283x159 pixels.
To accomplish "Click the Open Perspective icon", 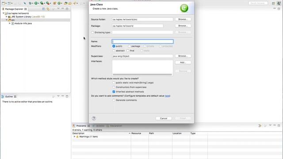I will 273,3.
